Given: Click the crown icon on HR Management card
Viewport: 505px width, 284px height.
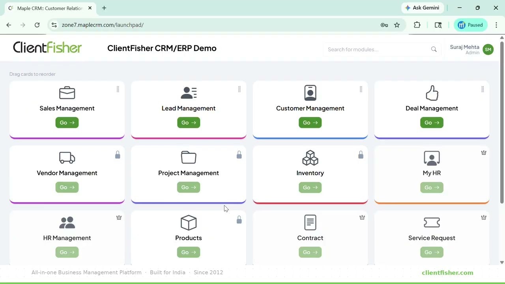Looking at the screenshot, I should 119,217.
